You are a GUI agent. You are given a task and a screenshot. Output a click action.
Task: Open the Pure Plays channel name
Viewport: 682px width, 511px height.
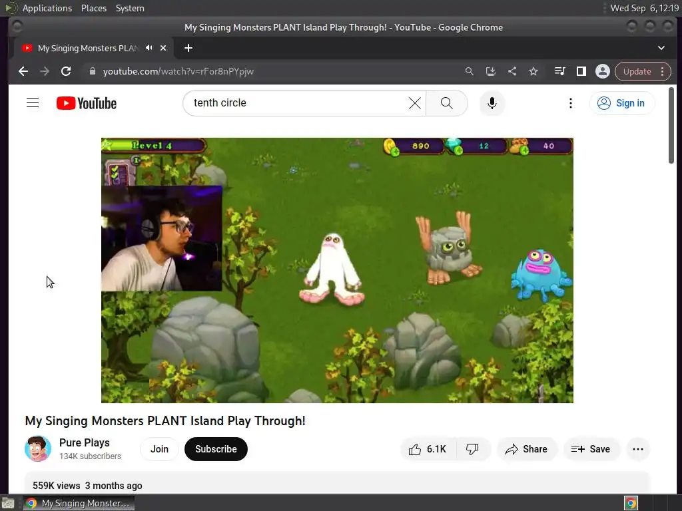(x=85, y=442)
